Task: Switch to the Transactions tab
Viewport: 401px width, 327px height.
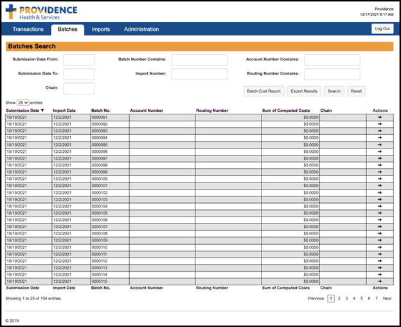Action: pos(28,29)
